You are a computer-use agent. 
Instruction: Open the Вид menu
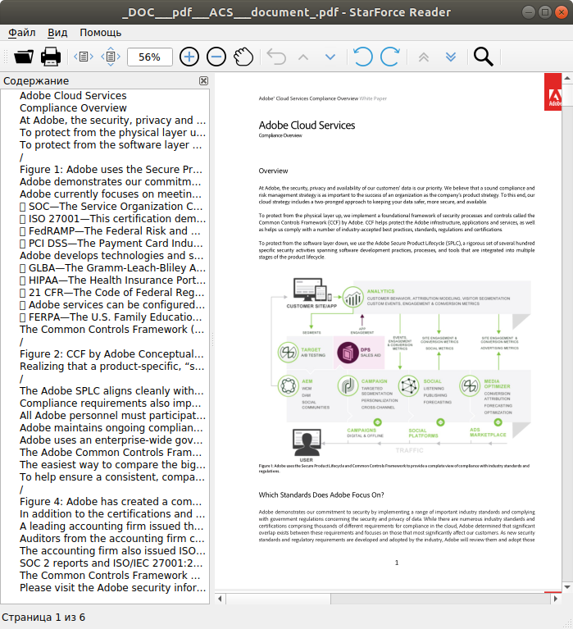pyautogui.click(x=57, y=33)
